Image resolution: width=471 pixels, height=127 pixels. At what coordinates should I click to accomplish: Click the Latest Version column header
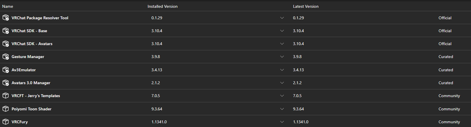tap(306, 6)
